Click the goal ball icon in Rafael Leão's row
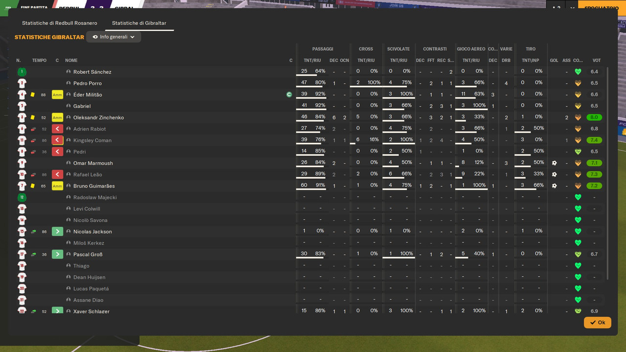This screenshot has width=626, height=352. pyautogui.click(x=554, y=175)
